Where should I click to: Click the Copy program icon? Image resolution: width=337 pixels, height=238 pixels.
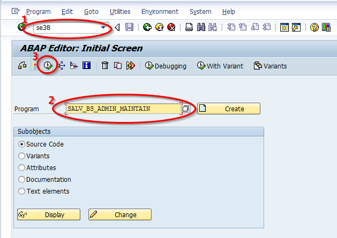(117, 65)
